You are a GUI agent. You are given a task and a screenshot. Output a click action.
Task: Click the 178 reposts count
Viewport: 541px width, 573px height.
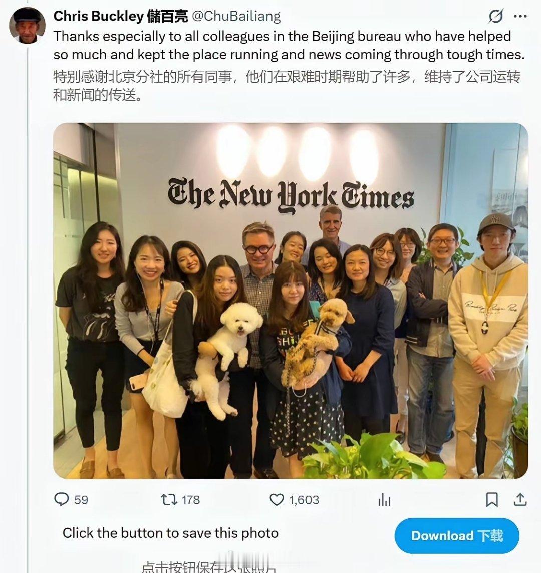(x=191, y=500)
